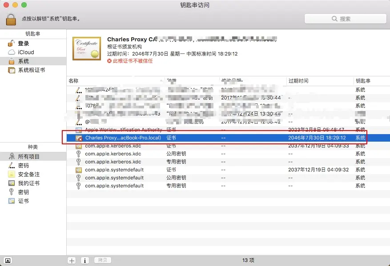Click the padlock icon to unlock keychain
The image size is (390, 266).
[x=11, y=19]
